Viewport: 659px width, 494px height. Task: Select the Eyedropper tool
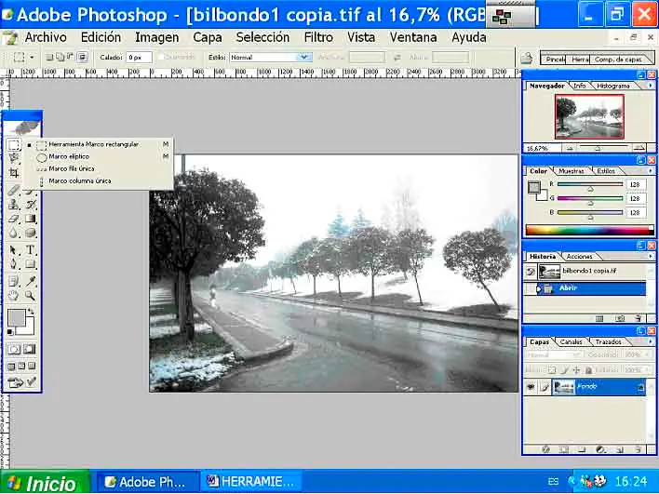[31, 281]
